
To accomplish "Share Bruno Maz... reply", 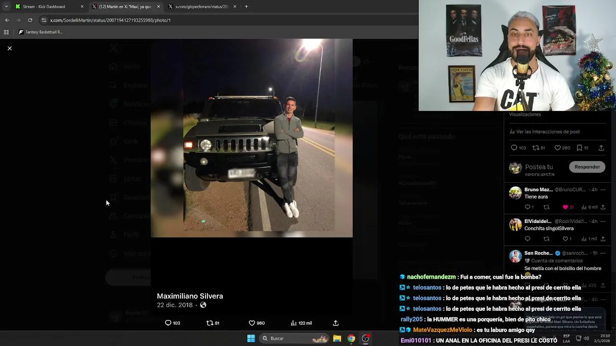I will (603, 207).
